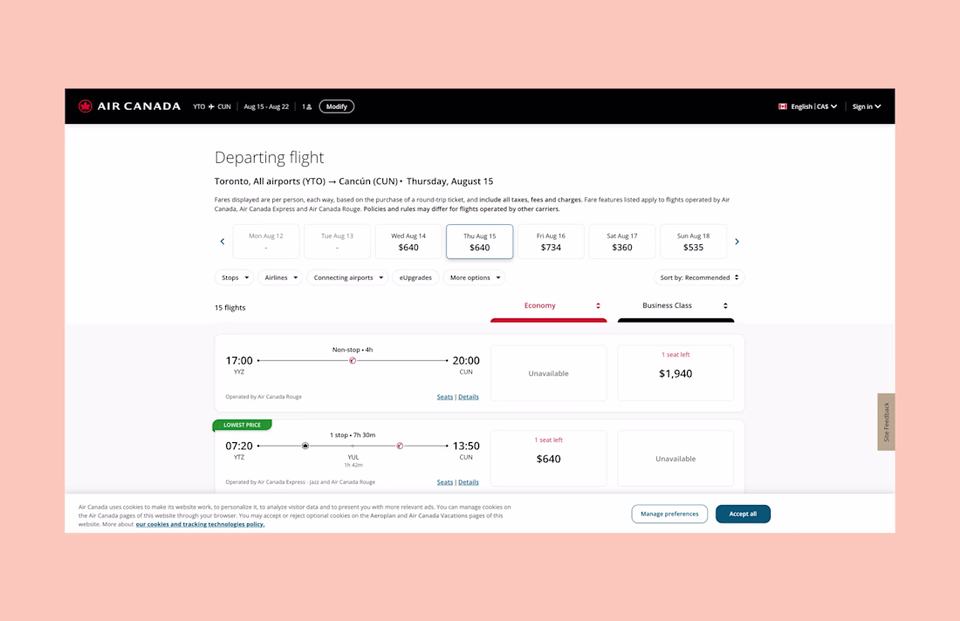Open Details link for the 17:00 flight
Screen dimensions: 960x621
[469, 397]
